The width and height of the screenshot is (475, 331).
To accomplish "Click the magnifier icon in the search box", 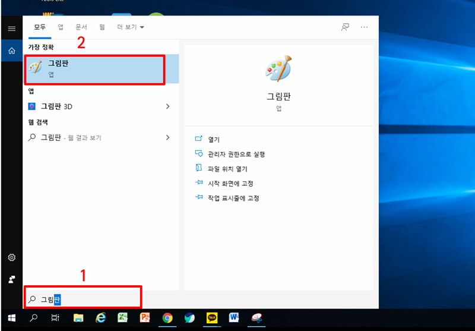I will (x=32, y=300).
